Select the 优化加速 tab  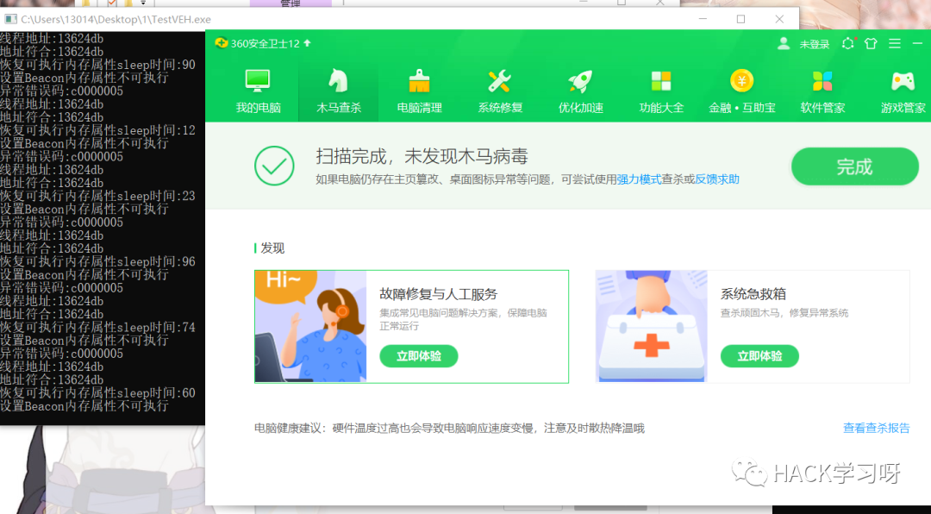pyautogui.click(x=581, y=91)
